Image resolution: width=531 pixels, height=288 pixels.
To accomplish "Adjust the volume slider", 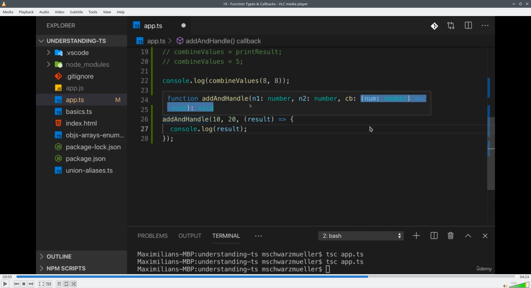I will click(x=519, y=285).
